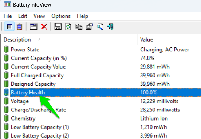Click the 100.0% Battery Health value
Image resolution: width=201 pixels, height=139 pixels.
click(149, 93)
